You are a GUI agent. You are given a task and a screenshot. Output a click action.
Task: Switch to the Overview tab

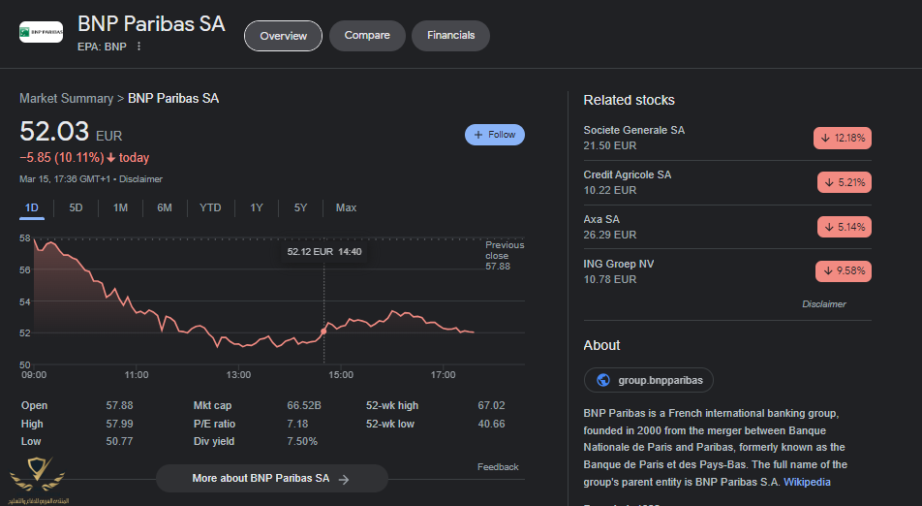click(x=283, y=36)
